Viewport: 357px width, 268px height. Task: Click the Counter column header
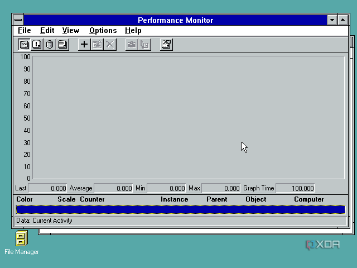(x=92, y=199)
